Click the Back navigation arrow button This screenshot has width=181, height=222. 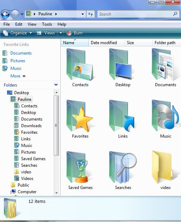pos(5,14)
